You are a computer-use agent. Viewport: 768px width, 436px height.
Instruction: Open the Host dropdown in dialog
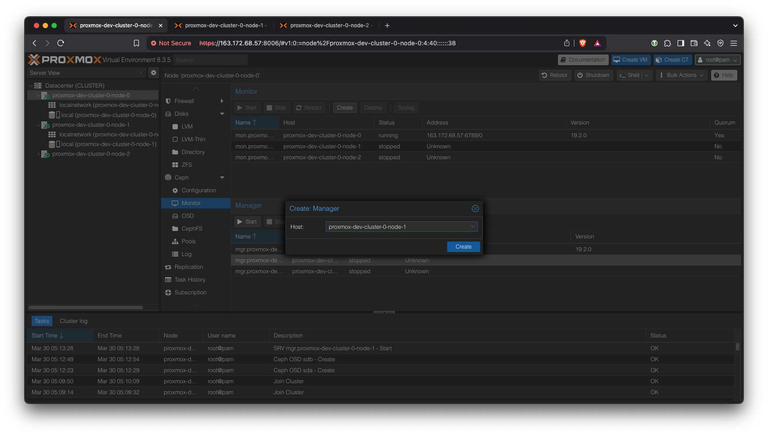[x=472, y=227]
